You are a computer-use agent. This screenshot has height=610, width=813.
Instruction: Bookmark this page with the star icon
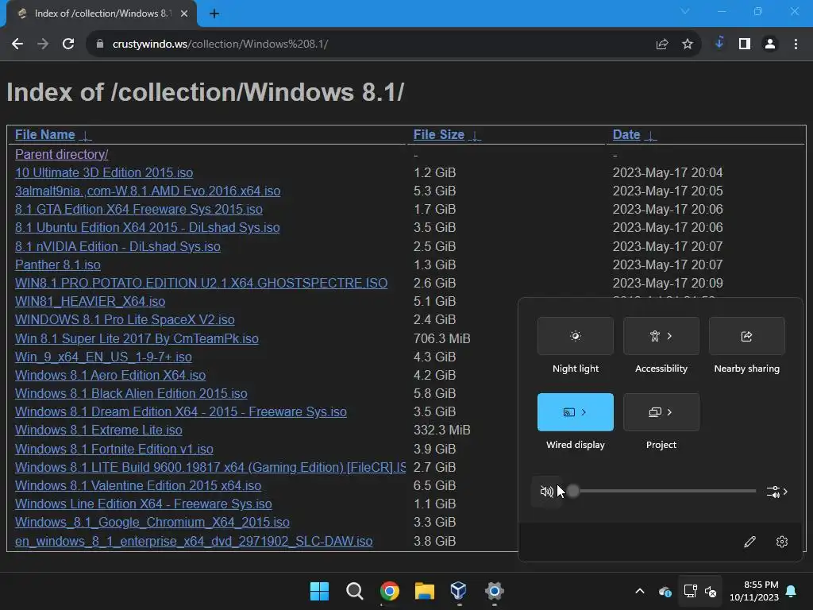(688, 44)
